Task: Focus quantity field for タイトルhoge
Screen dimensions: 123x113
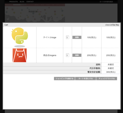Action: (68, 37)
